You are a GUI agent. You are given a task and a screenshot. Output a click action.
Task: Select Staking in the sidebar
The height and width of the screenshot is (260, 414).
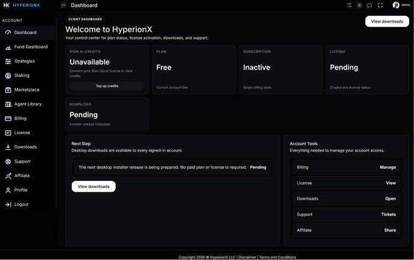[27, 76]
